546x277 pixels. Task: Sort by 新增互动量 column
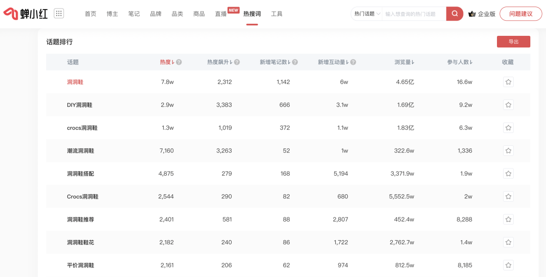333,62
